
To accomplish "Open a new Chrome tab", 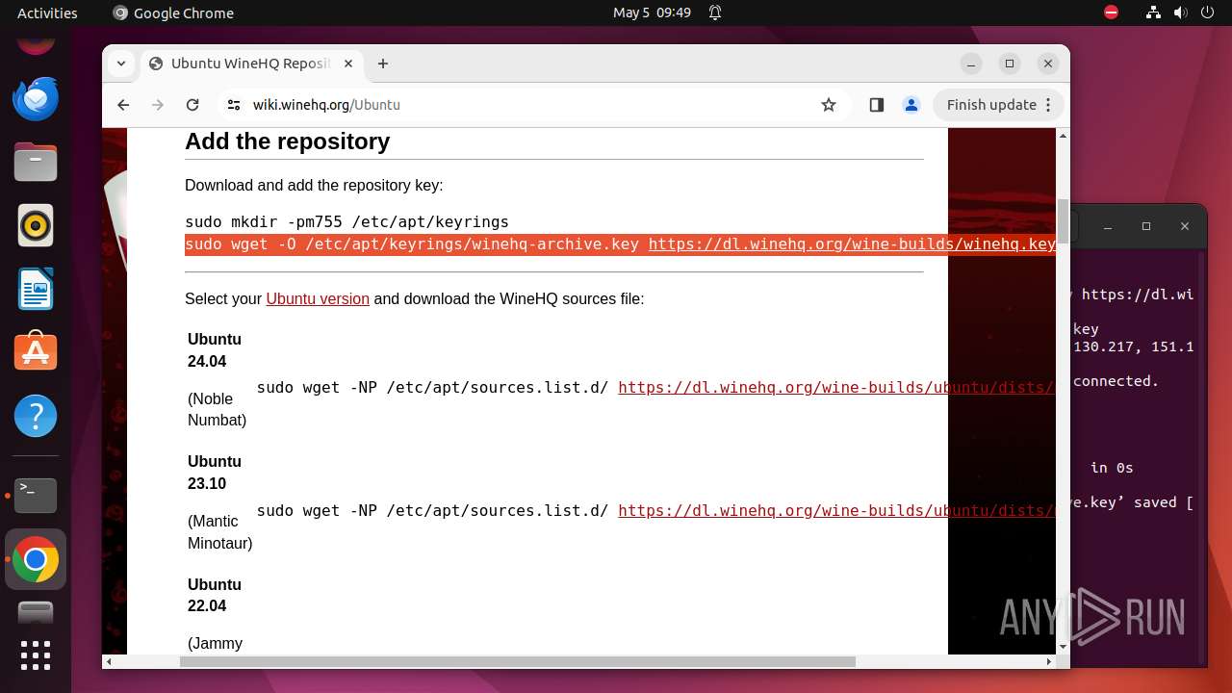I will (x=383, y=64).
